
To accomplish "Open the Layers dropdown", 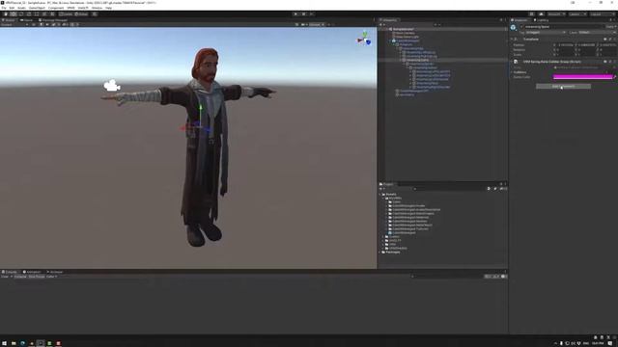I will [577, 14].
